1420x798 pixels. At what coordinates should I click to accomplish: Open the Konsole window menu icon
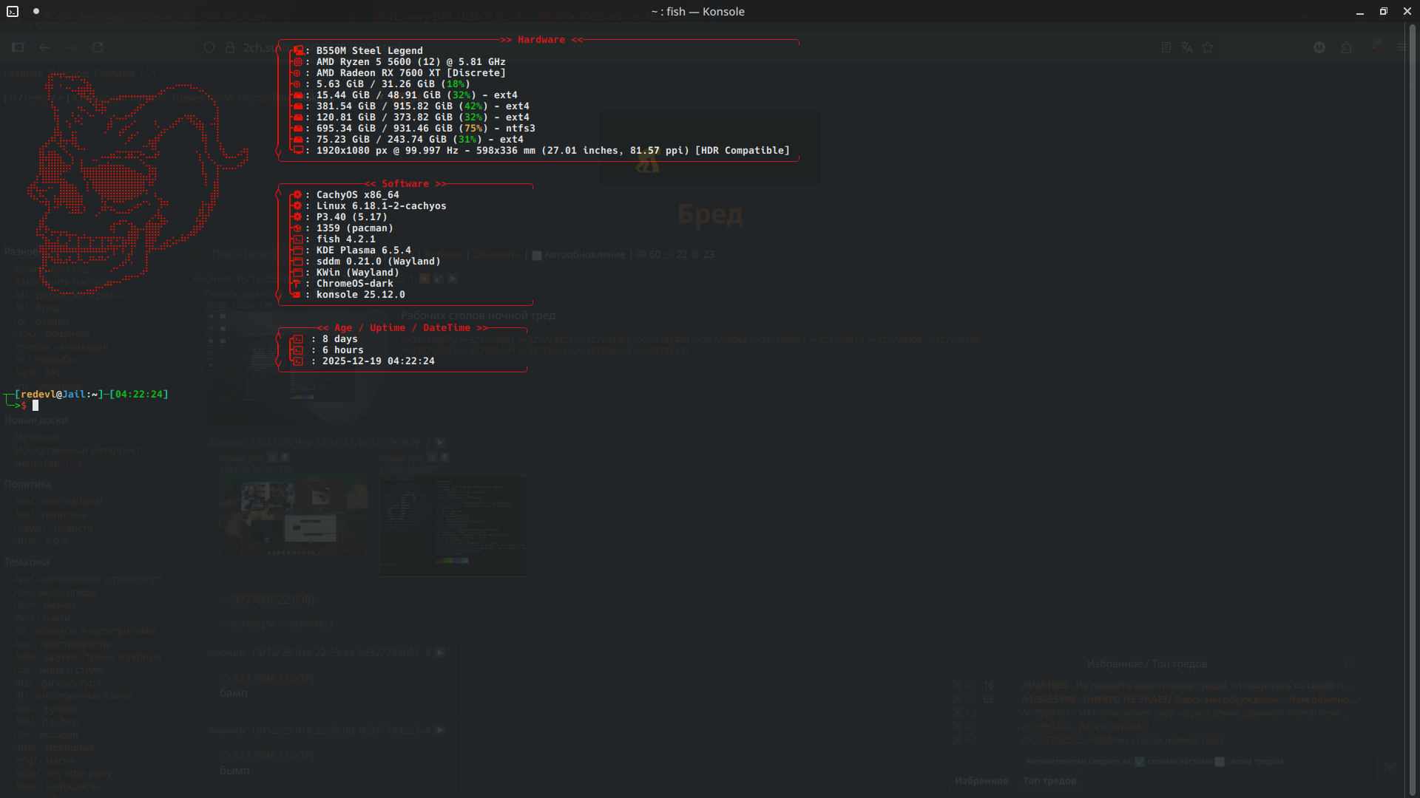[x=13, y=11]
